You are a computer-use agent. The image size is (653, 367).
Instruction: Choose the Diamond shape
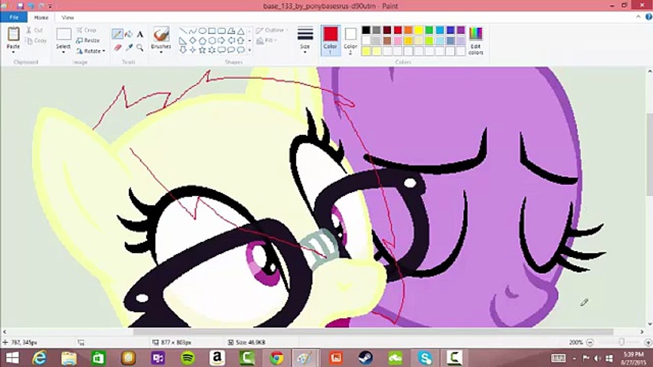click(193, 40)
